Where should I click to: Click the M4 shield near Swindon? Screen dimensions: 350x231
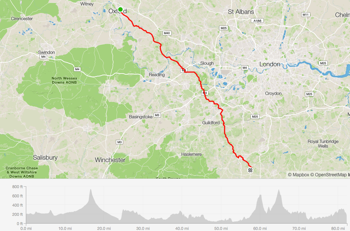[43, 57]
